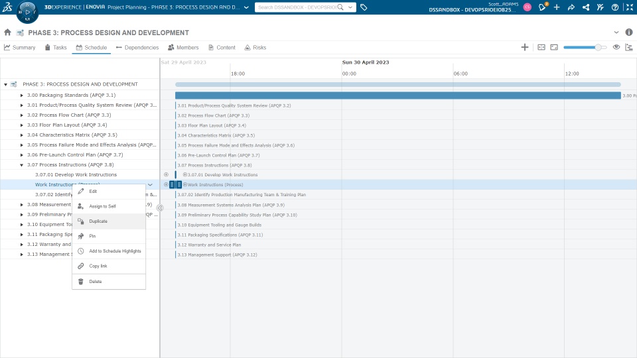
Task: Click the home icon
Action: (x=8, y=32)
